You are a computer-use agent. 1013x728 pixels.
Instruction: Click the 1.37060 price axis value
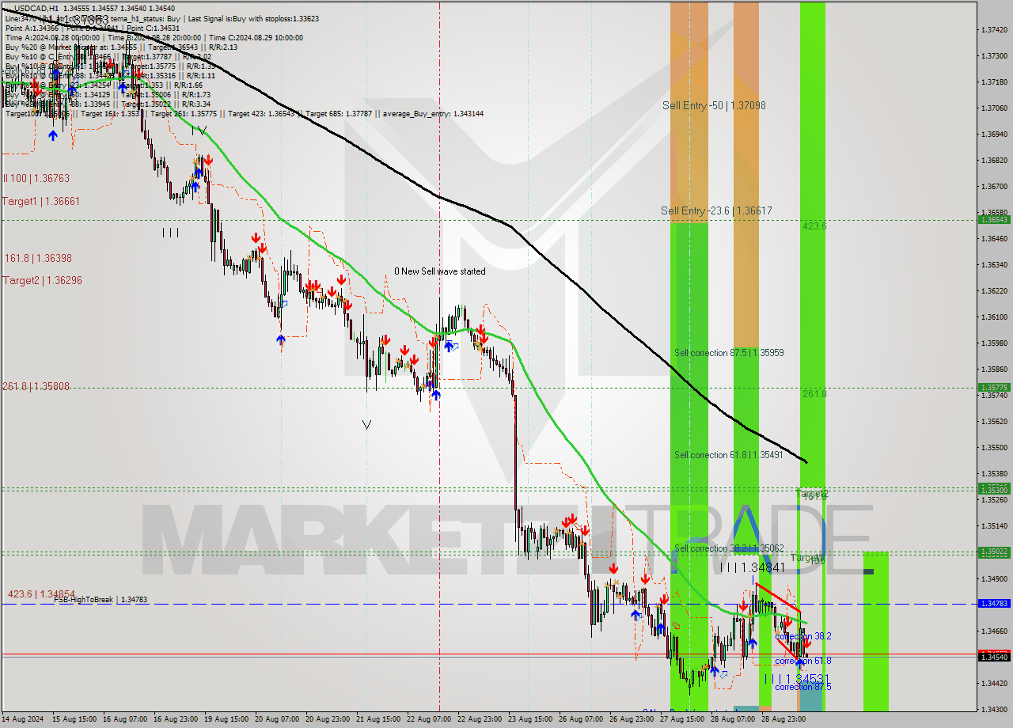pyautogui.click(x=994, y=108)
